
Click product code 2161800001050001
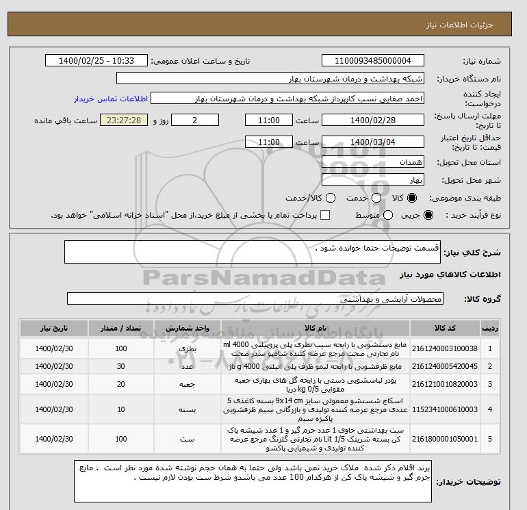445,439
